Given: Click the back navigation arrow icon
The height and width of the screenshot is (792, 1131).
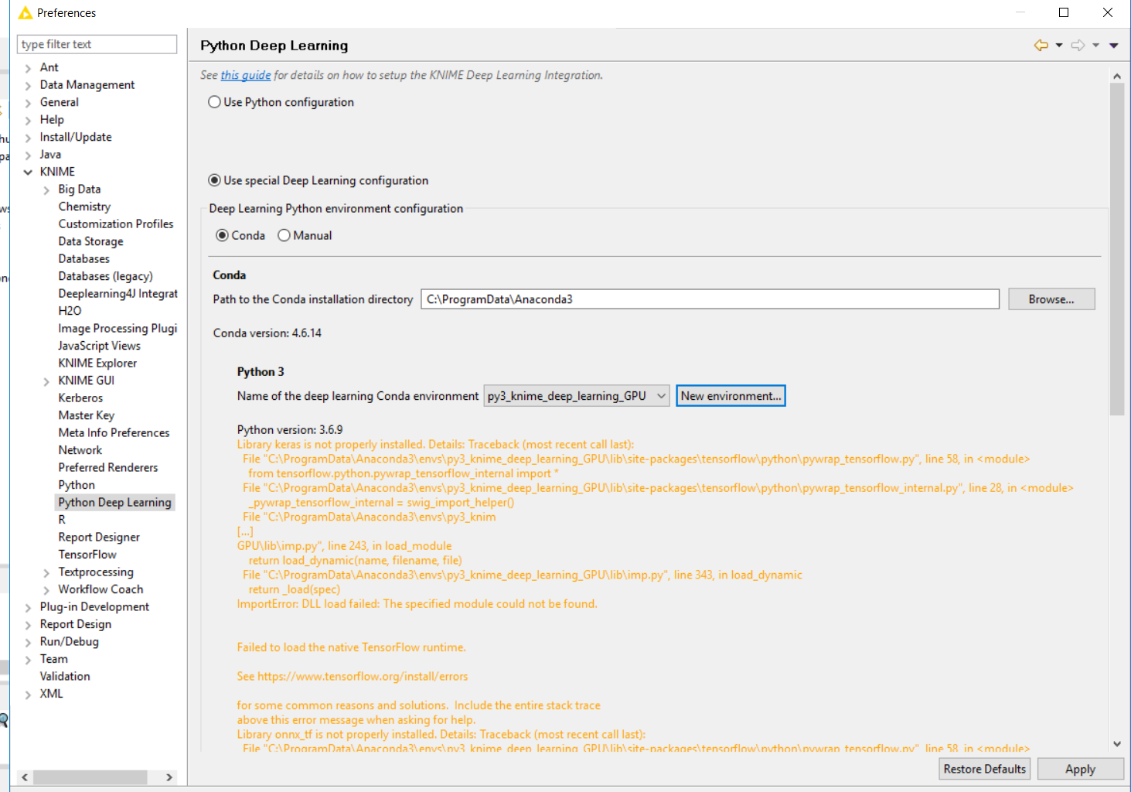Looking at the screenshot, I should click(x=1041, y=46).
